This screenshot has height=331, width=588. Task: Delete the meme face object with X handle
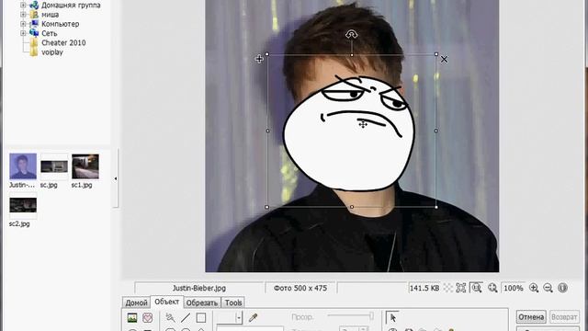coord(444,59)
